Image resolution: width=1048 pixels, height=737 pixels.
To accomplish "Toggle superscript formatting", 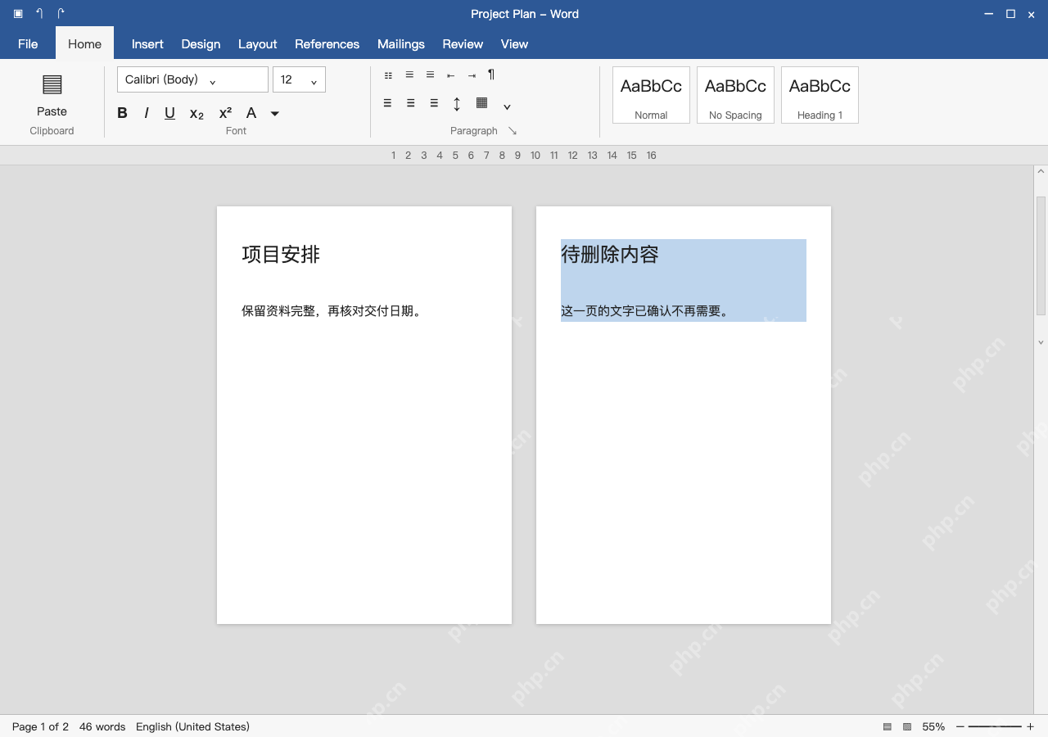I will pyautogui.click(x=225, y=112).
